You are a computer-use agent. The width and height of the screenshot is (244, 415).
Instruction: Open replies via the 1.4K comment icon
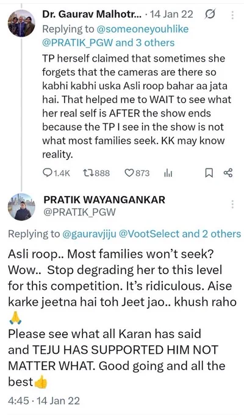(x=56, y=173)
